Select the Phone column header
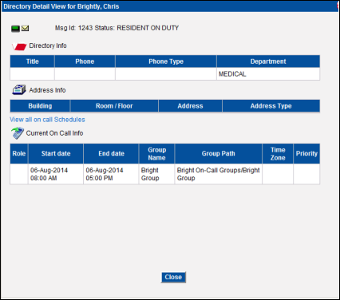The height and width of the screenshot is (300, 340). [x=85, y=61]
